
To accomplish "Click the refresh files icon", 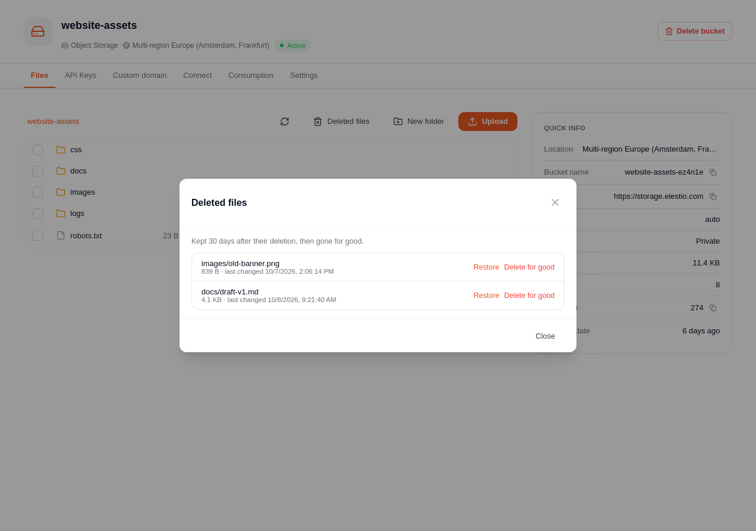I will (285, 122).
